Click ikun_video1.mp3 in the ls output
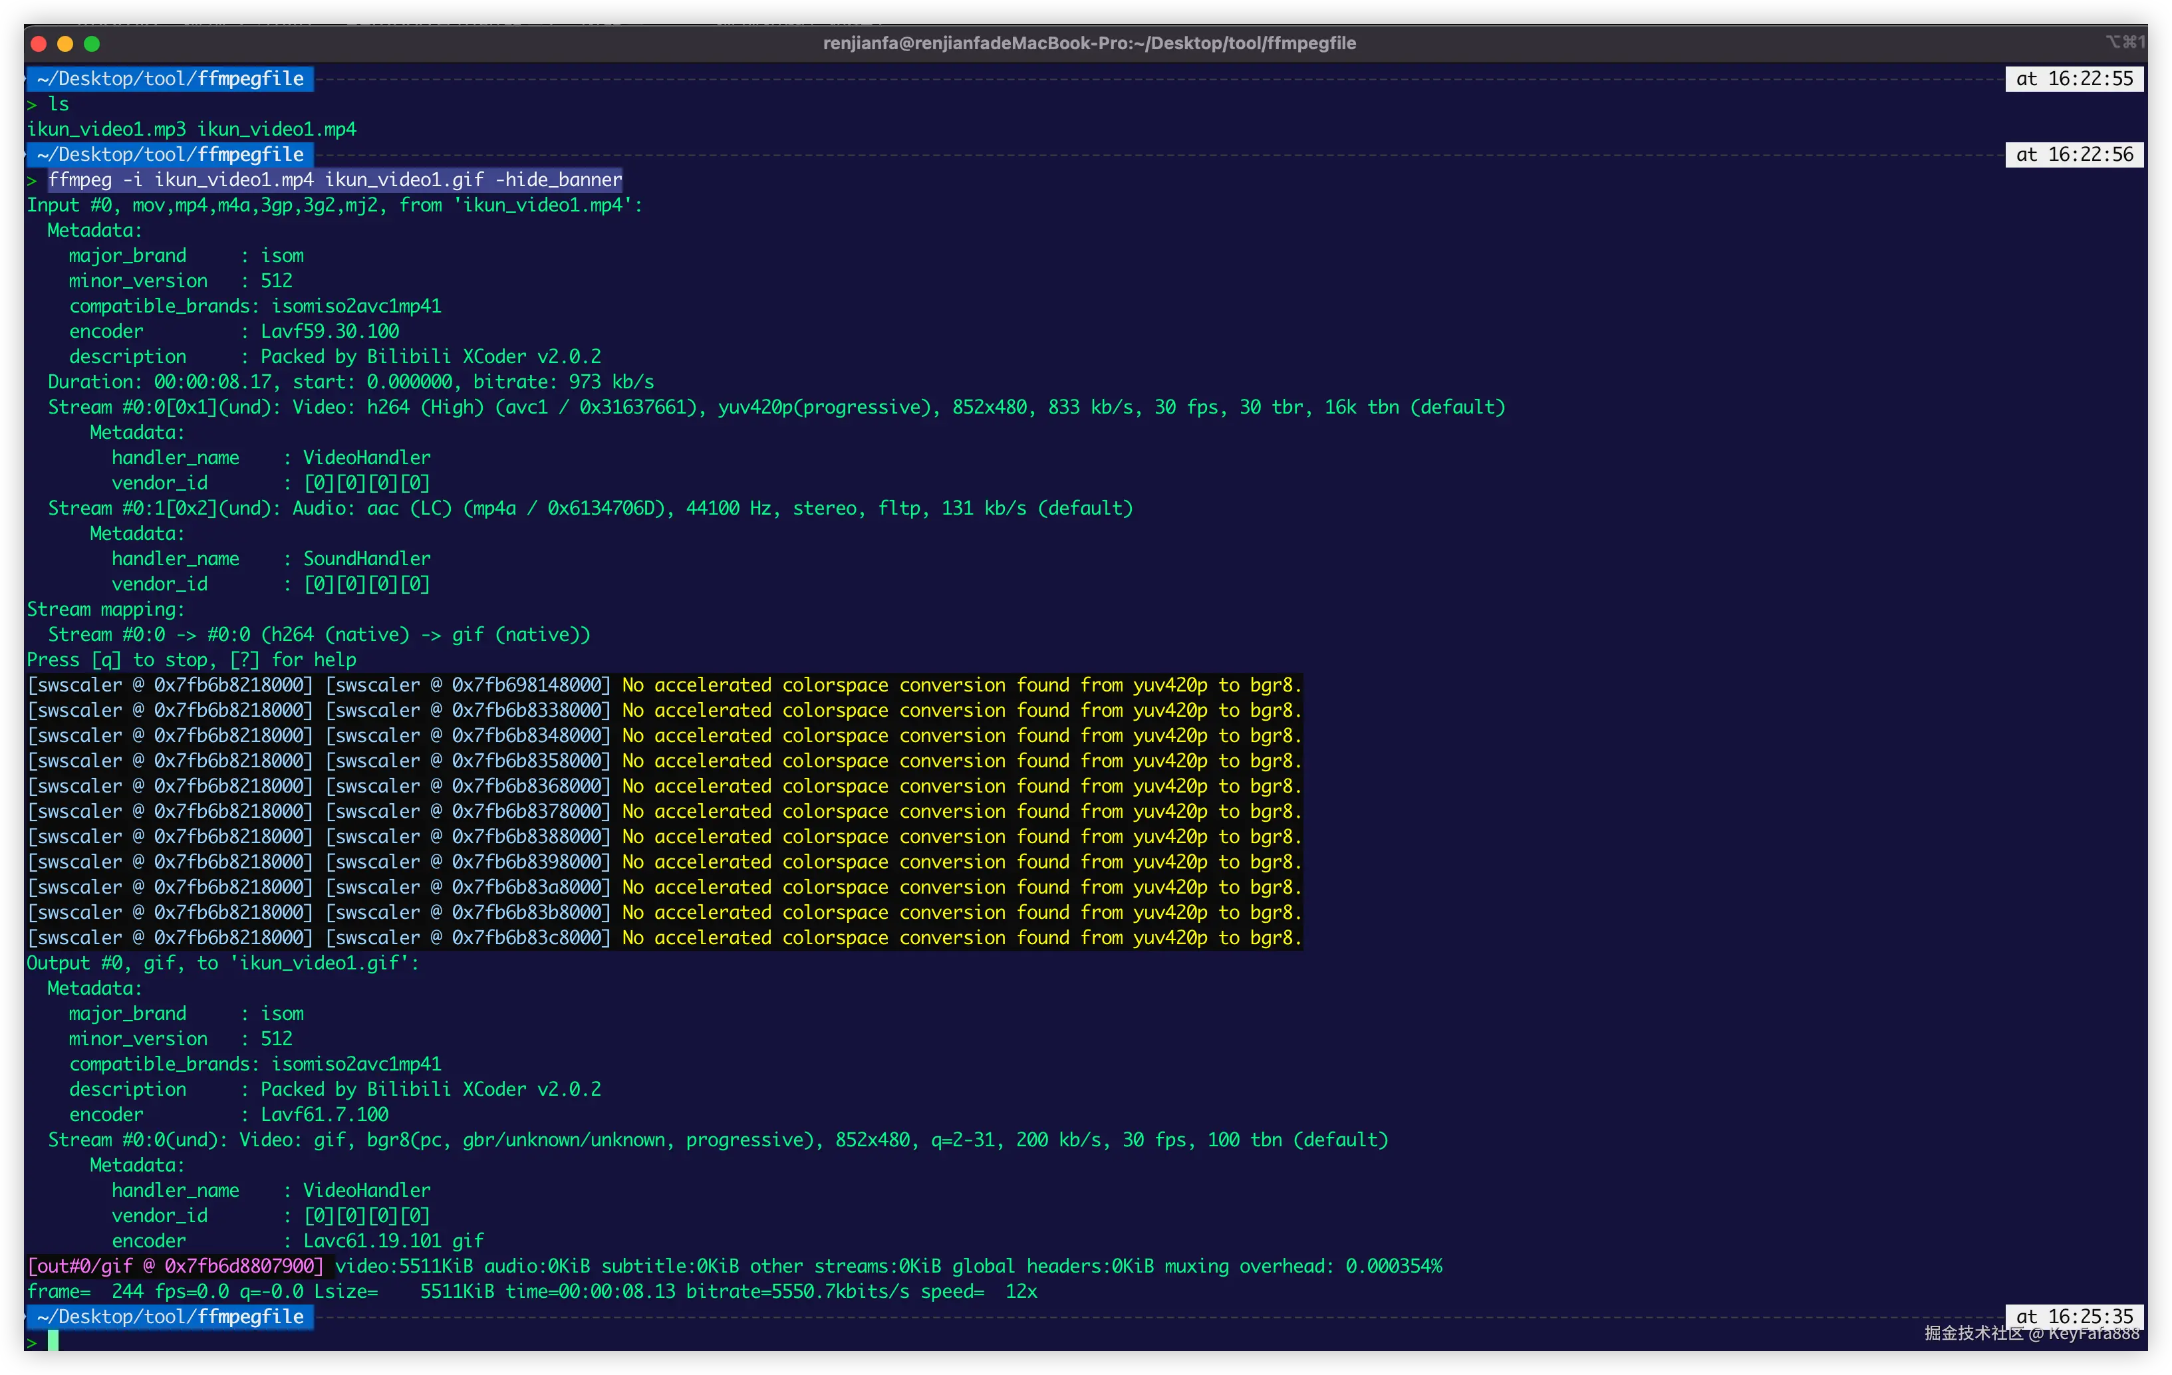Screen dimensions: 2172x1375 click(x=106, y=129)
